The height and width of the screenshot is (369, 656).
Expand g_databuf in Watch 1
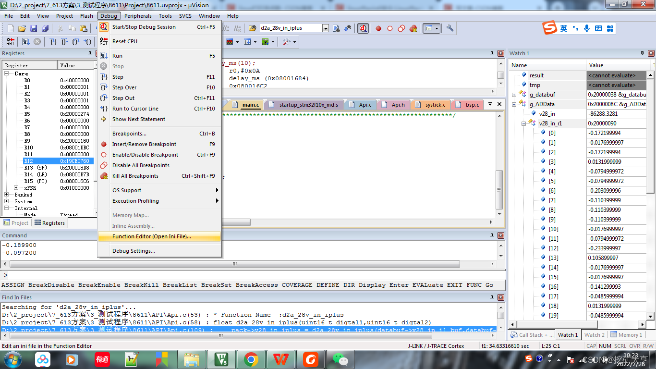(514, 95)
